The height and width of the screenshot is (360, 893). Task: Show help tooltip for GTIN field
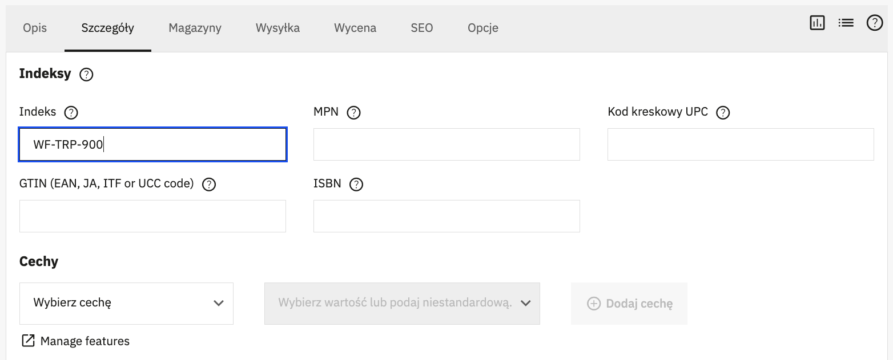pos(209,184)
